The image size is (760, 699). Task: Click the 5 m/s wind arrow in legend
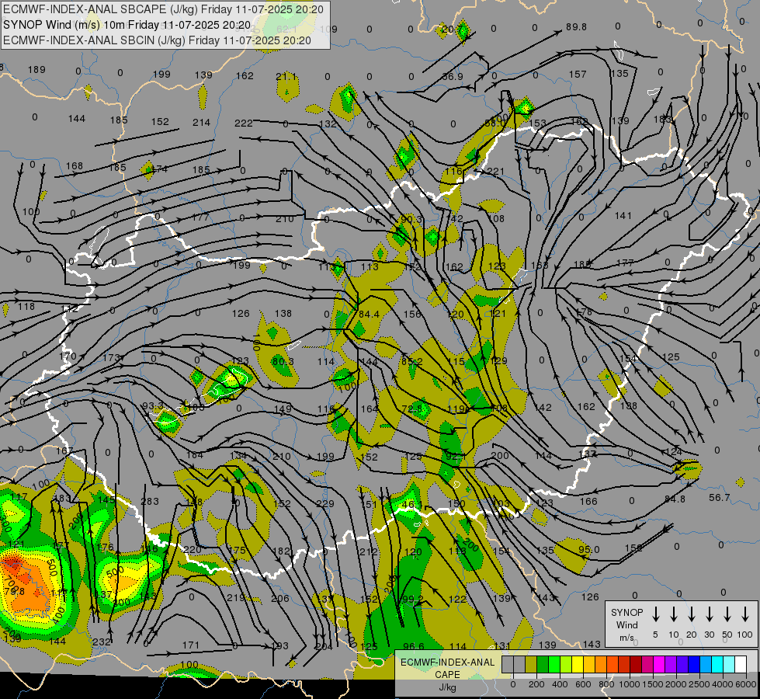coord(655,614)
